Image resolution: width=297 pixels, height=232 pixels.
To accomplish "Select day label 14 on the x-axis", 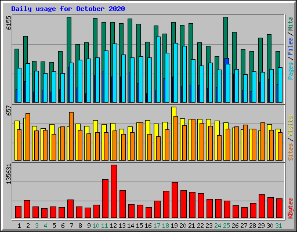I will pyautogui.click(x=131, y=226).
